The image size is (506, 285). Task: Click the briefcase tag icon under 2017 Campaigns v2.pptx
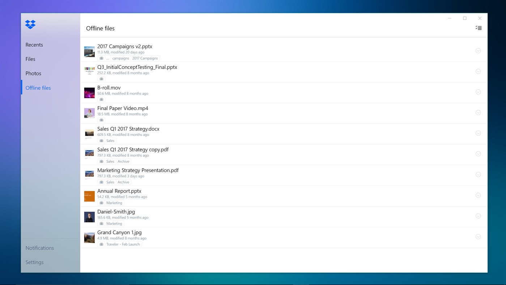pos(101,58)
